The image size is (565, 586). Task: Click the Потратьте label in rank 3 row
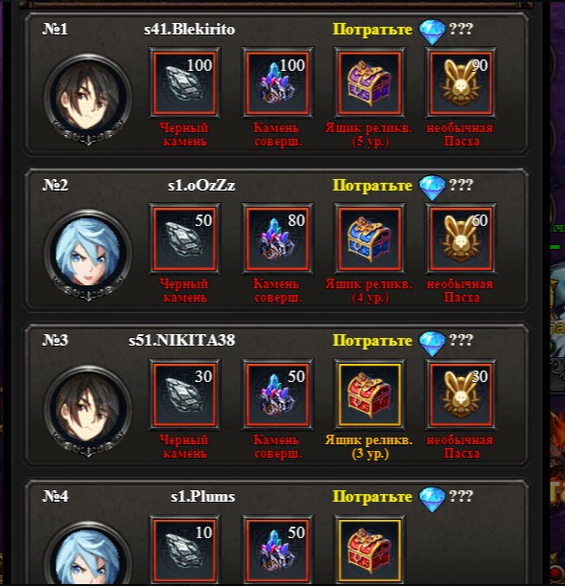pyautogui.click(x=373, y=341)
